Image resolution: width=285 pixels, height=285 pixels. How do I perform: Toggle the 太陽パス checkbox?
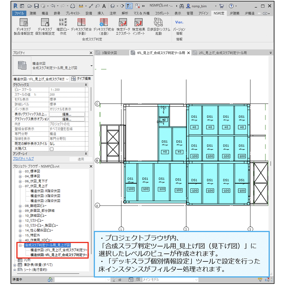click(x=52, y=149)
